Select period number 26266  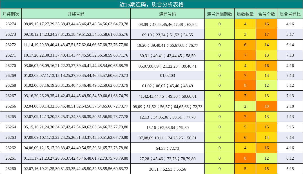pos(11,106)
